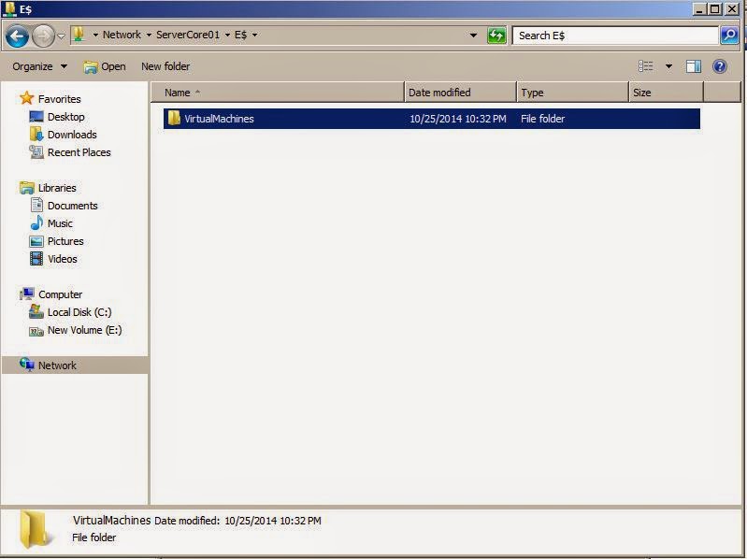Toggle the preview pane icon

(693, 66)
